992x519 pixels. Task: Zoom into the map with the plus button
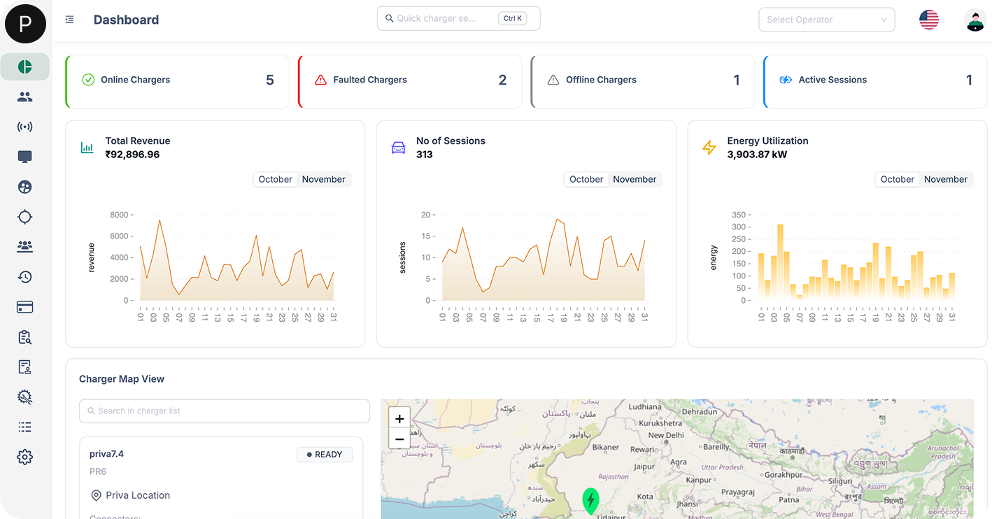pyautogui.click(x=399, y=418)
